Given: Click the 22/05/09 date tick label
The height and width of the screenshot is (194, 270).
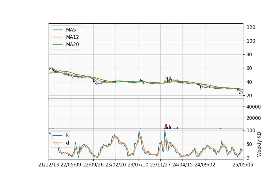Looking at the screenshot, I should (x=71, y=165).
